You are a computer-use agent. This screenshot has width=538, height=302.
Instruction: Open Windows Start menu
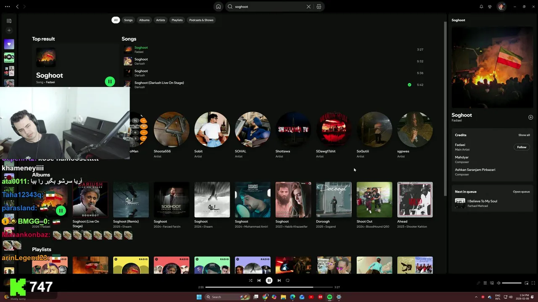(x=199, y=297)
